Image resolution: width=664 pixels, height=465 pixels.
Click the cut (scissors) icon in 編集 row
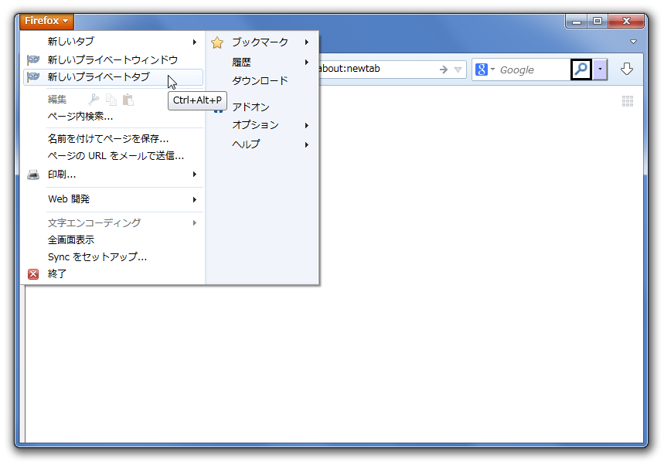[x=94, y=100]
